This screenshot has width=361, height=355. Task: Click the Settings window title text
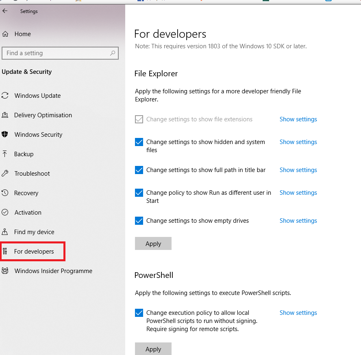click(x=29, y=11)
